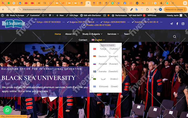
Task: Open a new browser tab
Action: [173, 3]
